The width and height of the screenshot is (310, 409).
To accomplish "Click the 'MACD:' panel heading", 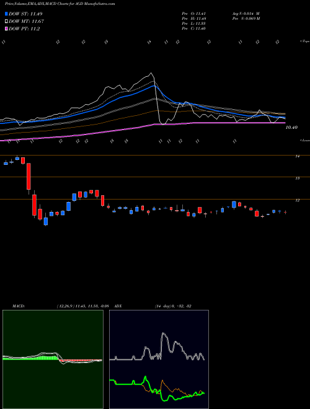I will [x=18, y=306].
